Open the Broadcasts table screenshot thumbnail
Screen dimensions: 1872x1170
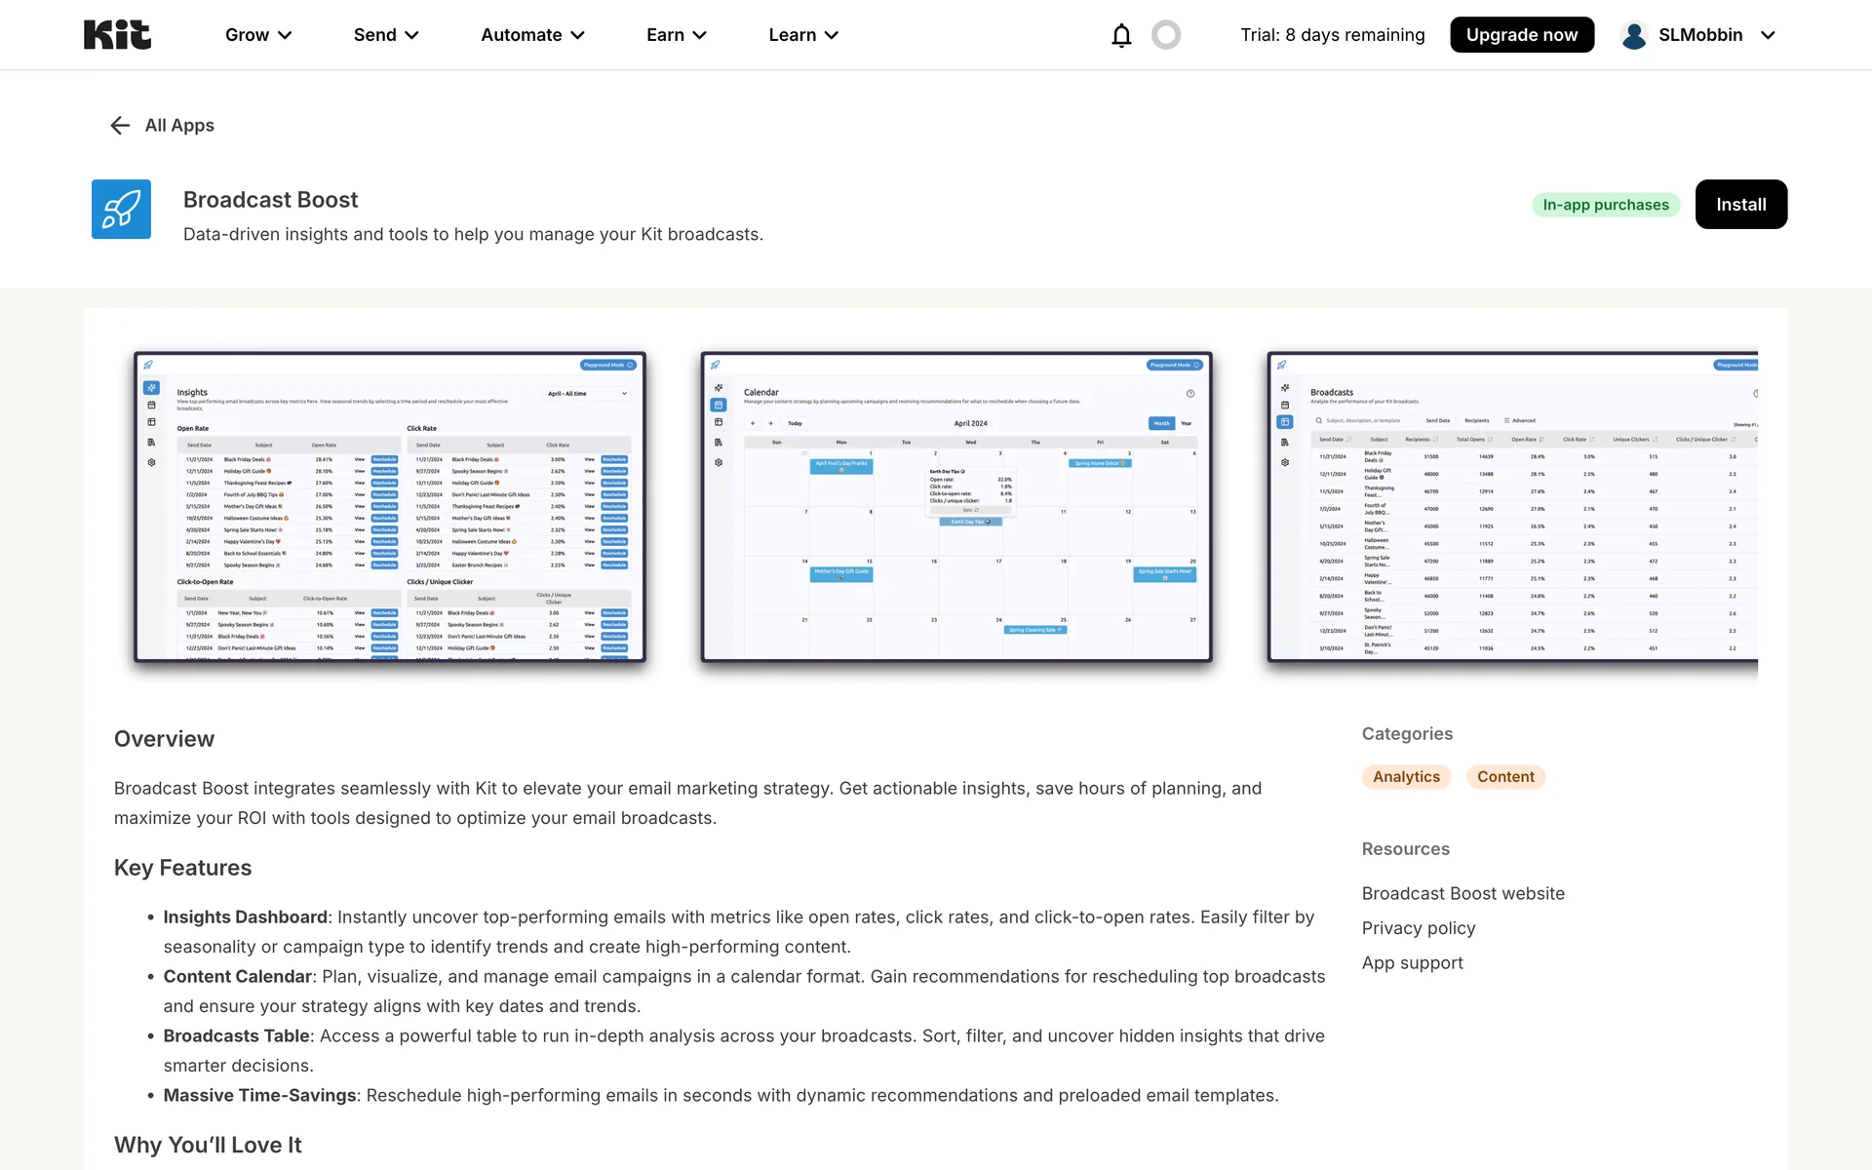(x=1511, y=507)
